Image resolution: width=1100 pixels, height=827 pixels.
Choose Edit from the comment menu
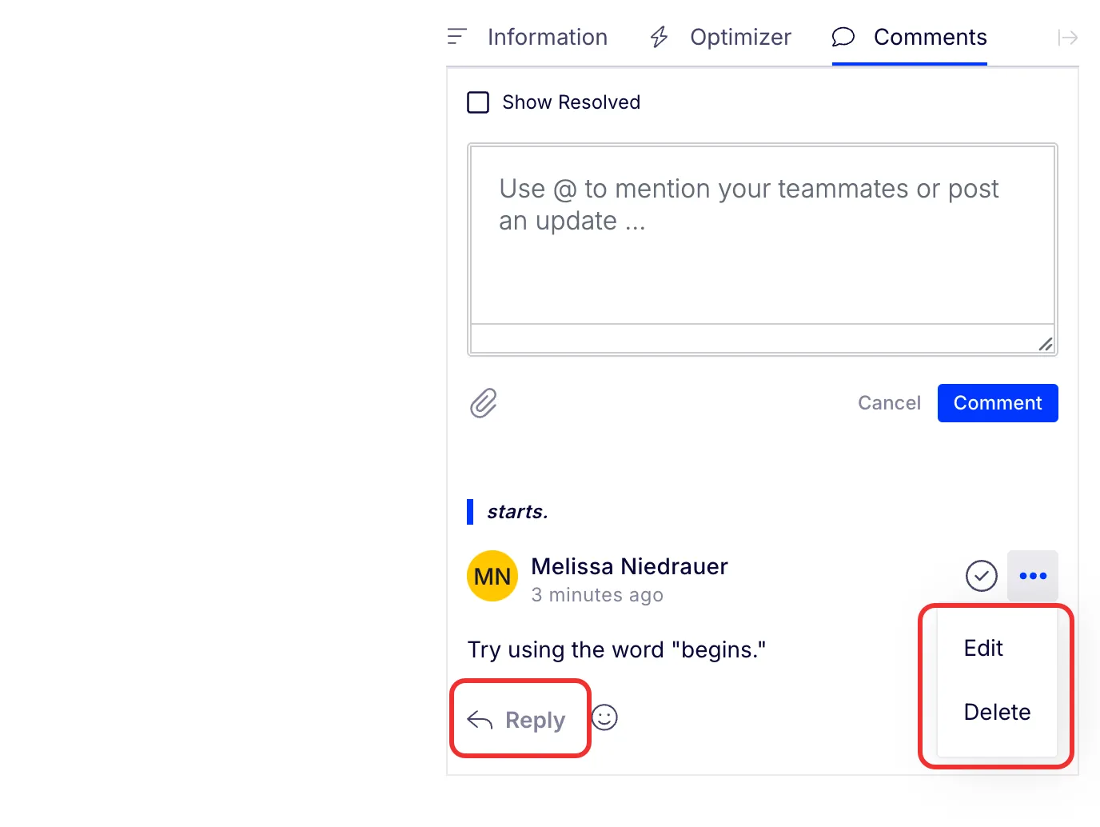pos(983,648)
